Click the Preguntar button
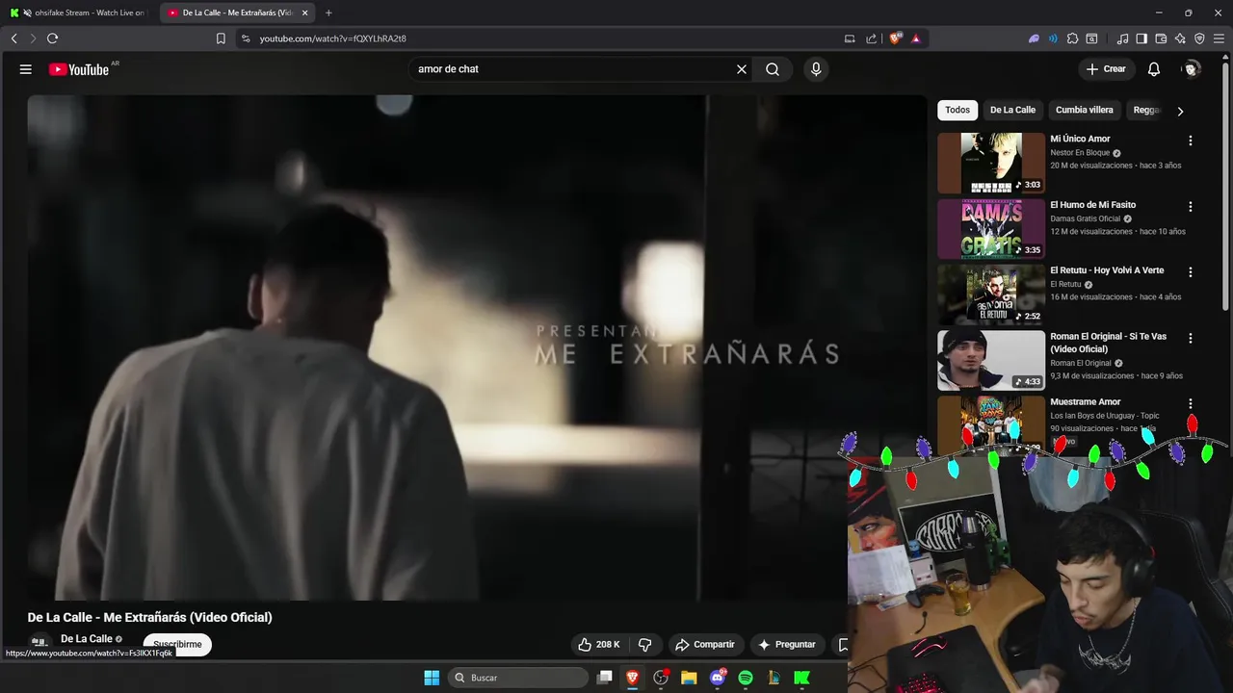Viewport: 1233px width, 693px height. click(787, 645)
